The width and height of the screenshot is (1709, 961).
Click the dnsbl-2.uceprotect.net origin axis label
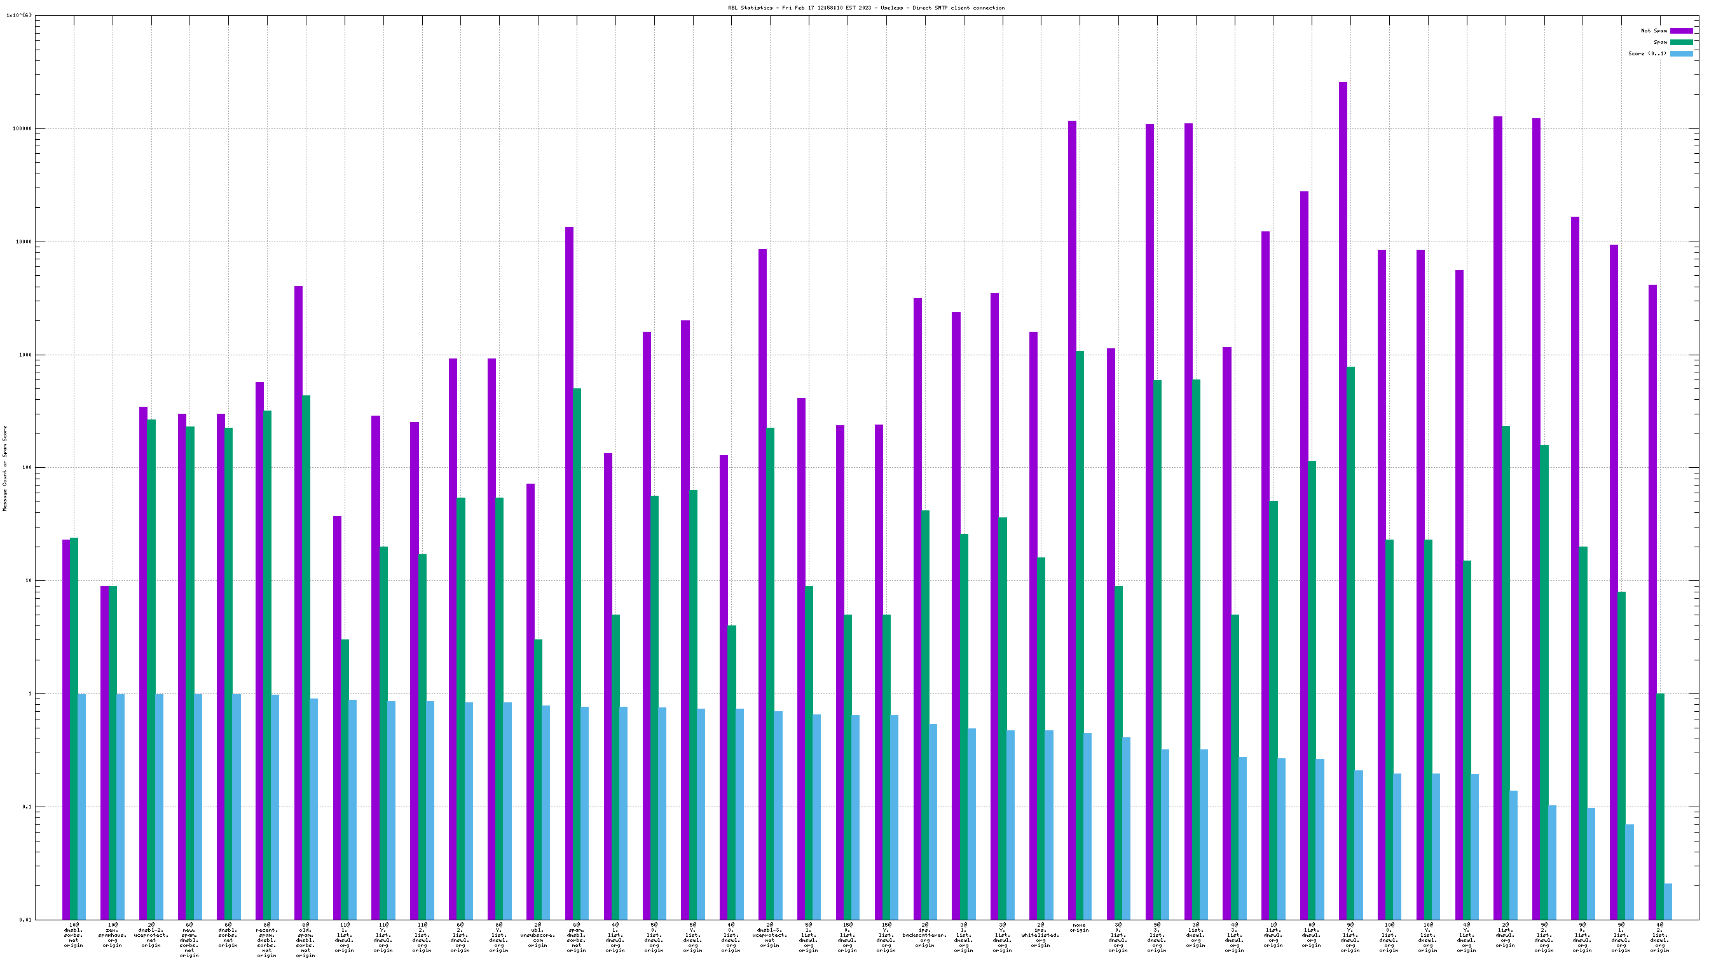pyautogui.click(x=151, y=934)
